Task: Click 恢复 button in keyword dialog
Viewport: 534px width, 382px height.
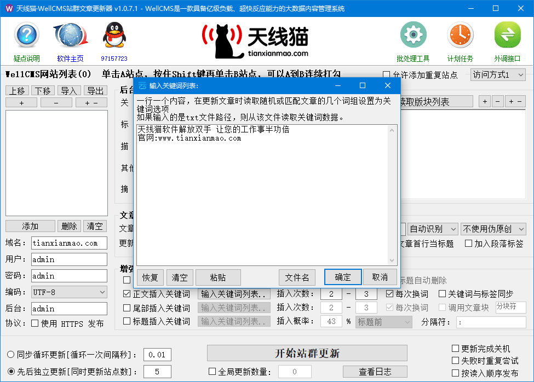Action: point(150,277)
